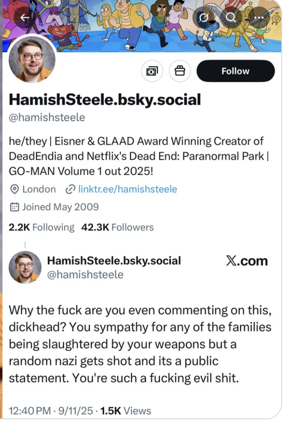Image resolution: width=283 pixels, height=422 pixels.
Task: Click the gift subscription icon button
Action: coord(180,71)
